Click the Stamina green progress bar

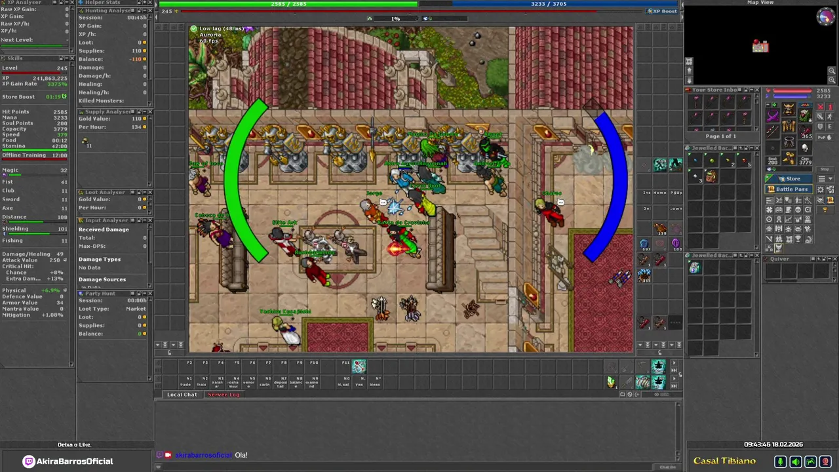click(34, 149)
